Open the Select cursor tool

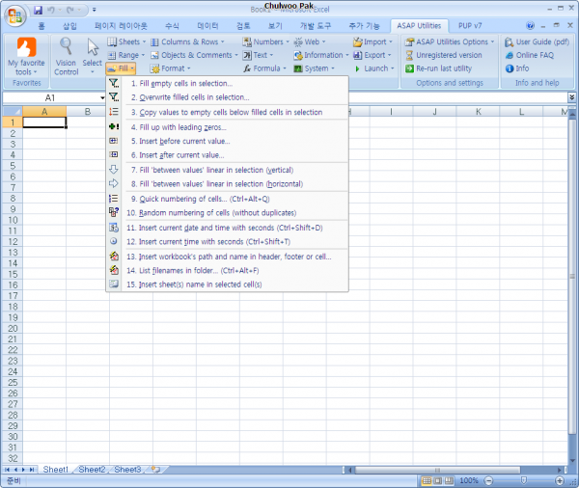(x=93, y=47)
